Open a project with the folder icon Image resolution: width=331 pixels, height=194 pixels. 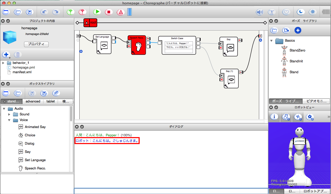pyautogui.click(x=18, y=12)
